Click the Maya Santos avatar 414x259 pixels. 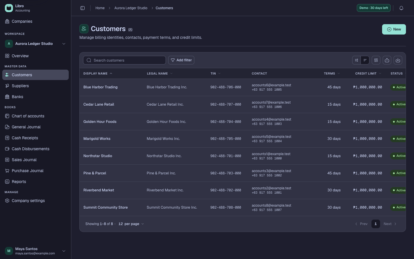coord(9,251)
